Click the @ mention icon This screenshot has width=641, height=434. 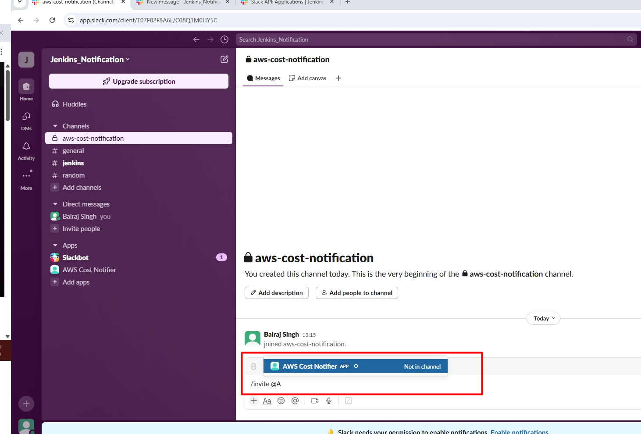[295, 401]
